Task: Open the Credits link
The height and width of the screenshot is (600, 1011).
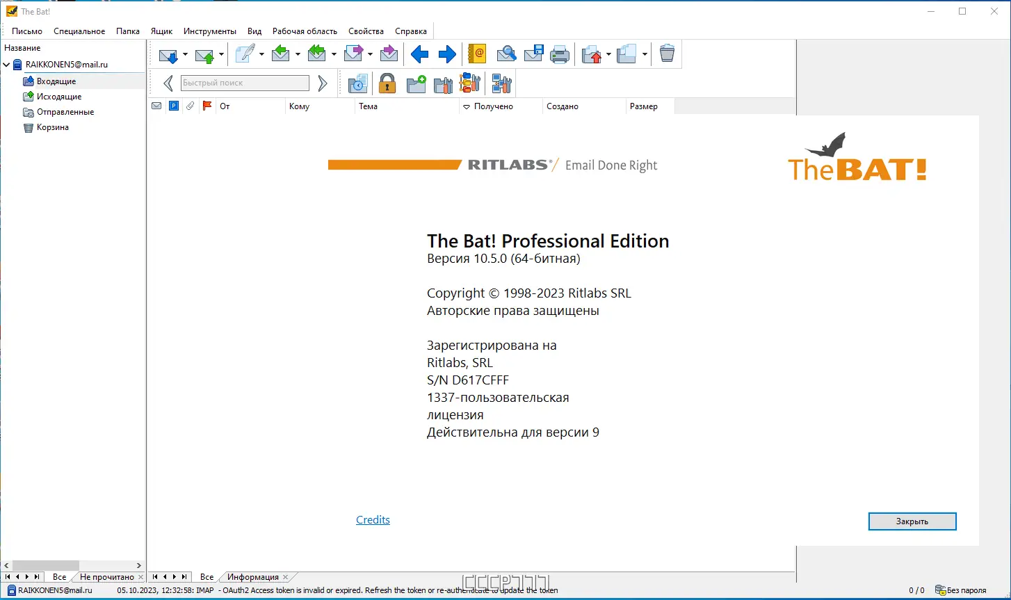Action: [373, 520]
